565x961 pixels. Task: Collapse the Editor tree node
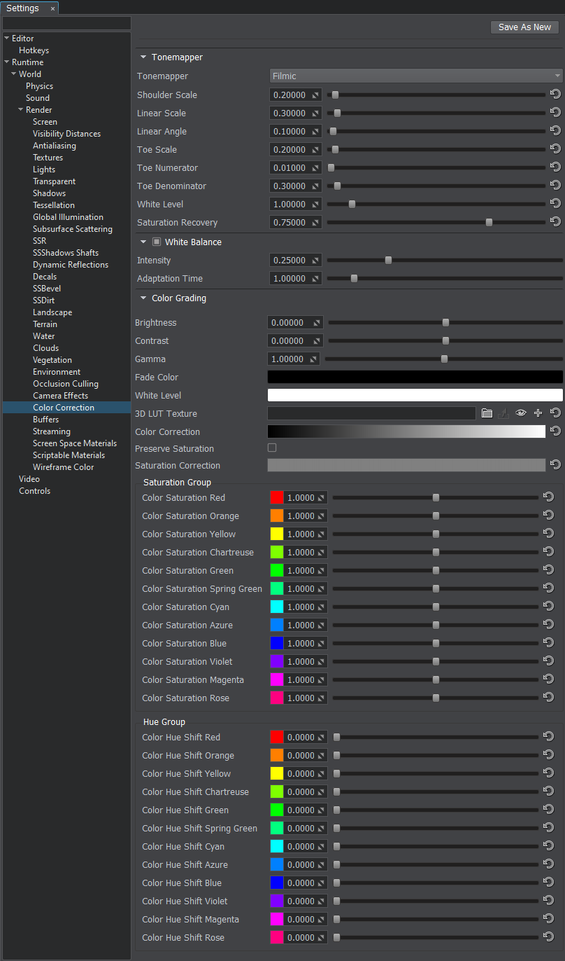[x=6, y=38]
